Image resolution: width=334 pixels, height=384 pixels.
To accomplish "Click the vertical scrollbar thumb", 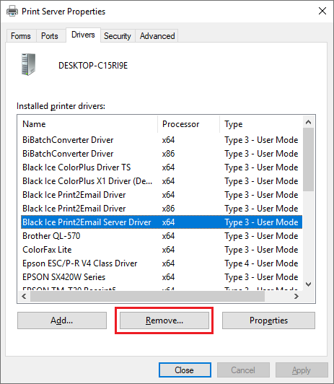I will [309, 160].
